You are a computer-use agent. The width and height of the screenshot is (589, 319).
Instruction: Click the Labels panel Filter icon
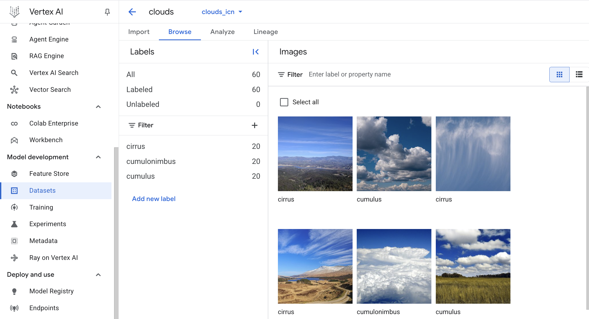coord(132,125)
